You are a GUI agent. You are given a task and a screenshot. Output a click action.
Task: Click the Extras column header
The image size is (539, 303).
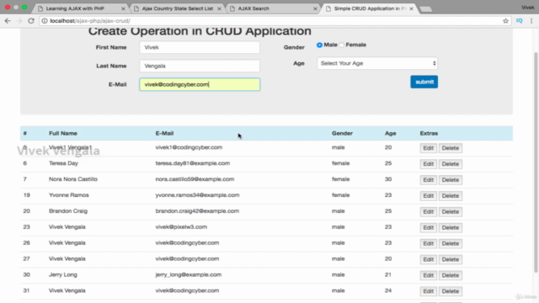tap(429, 133)
